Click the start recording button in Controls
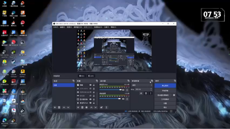 pos(165,91)
